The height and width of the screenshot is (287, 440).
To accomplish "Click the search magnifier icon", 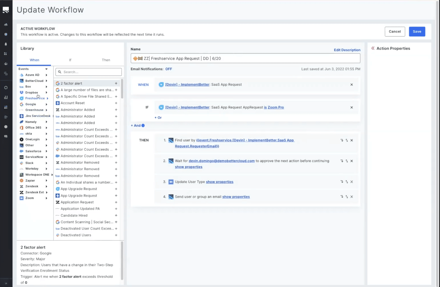I will click(x=60, y=72).
